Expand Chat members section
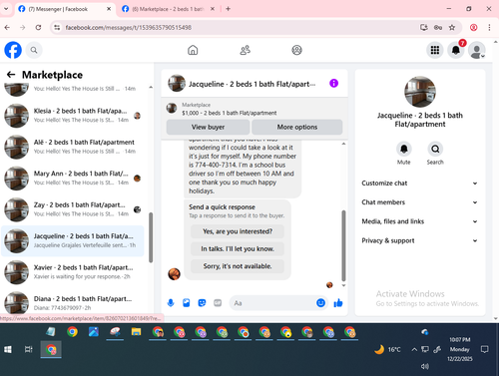 pos(420,202)
